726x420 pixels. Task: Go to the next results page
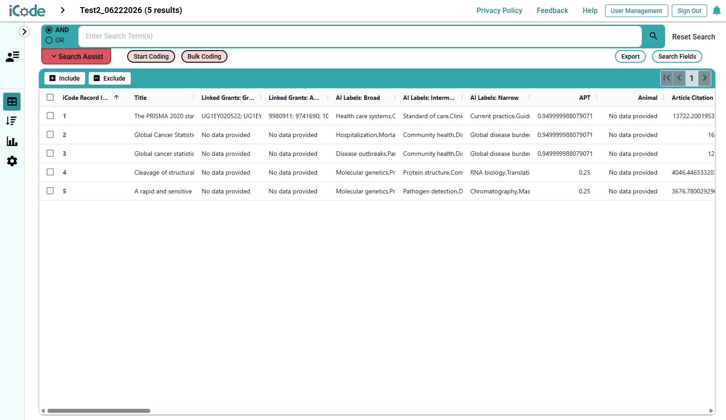click(705, 78)
